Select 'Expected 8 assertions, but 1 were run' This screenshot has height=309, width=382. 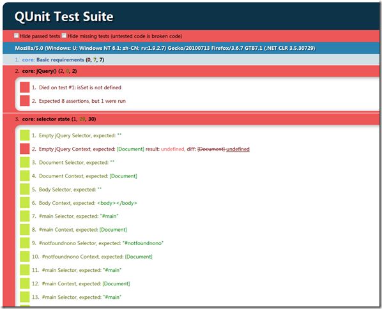[x=79, y=101]
